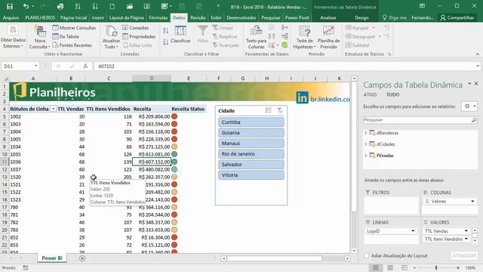Filter slicer by Vitoria
Screen dimensions: 483x272
(x=251, y=175)
